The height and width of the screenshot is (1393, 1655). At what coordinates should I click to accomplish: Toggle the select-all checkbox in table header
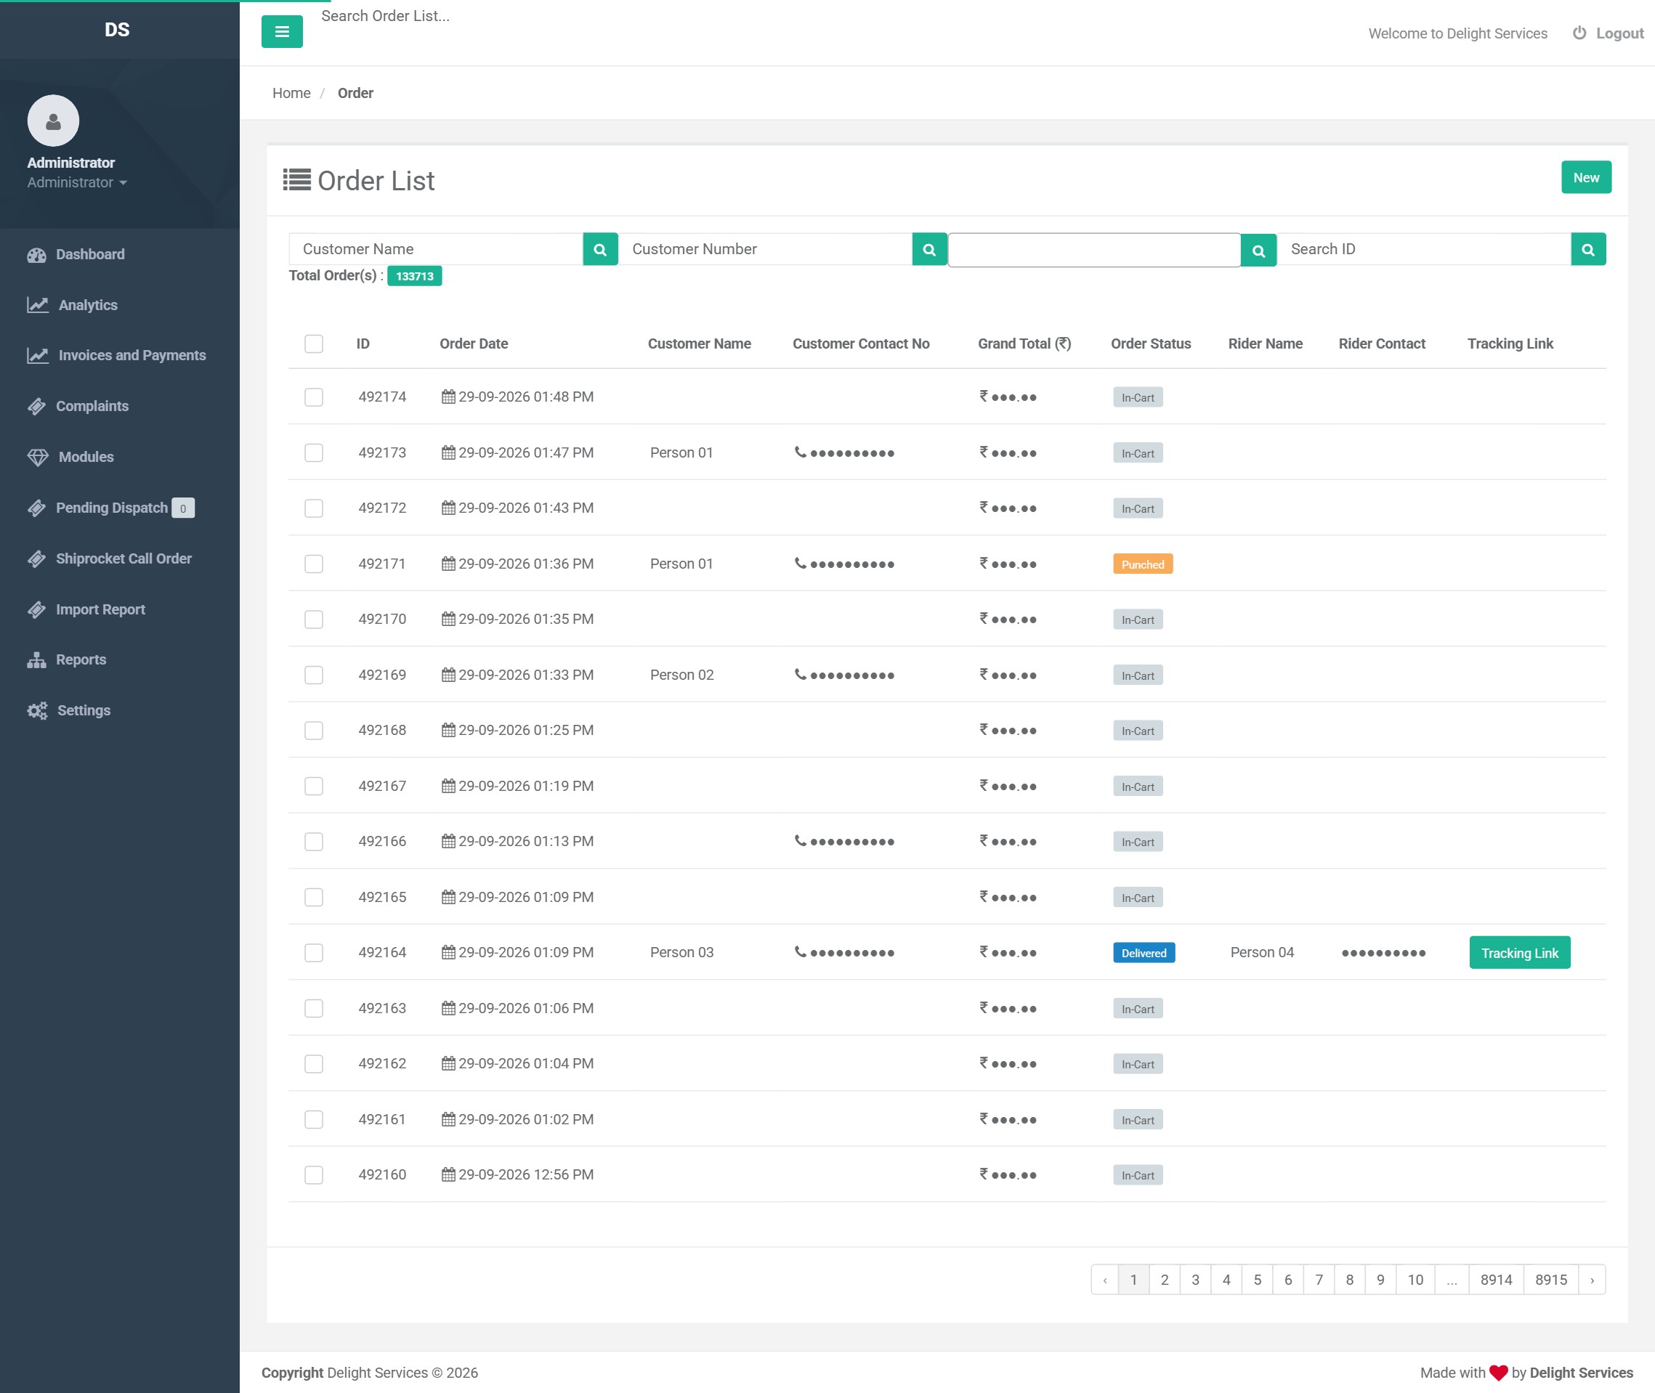pyautogui.click(x=314, y=344)
